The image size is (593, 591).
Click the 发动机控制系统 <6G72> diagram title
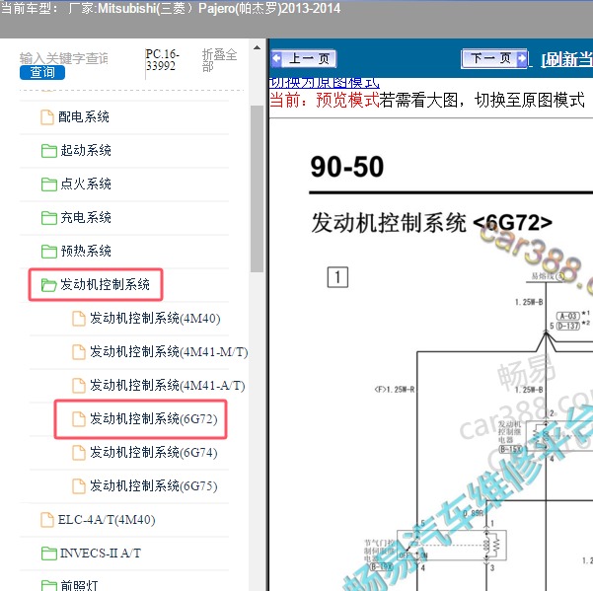[x=431, y=222]
